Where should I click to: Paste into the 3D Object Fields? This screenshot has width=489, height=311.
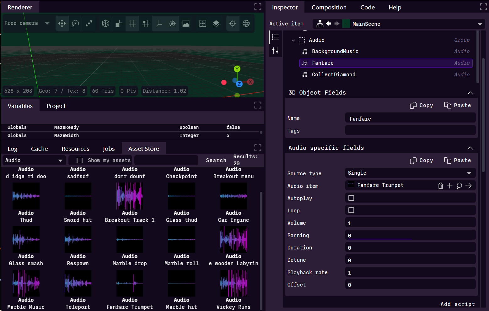[x=457, y=105]
